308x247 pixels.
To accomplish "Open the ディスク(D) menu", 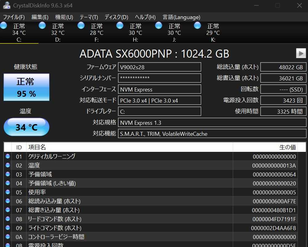I will coord(116,17).
